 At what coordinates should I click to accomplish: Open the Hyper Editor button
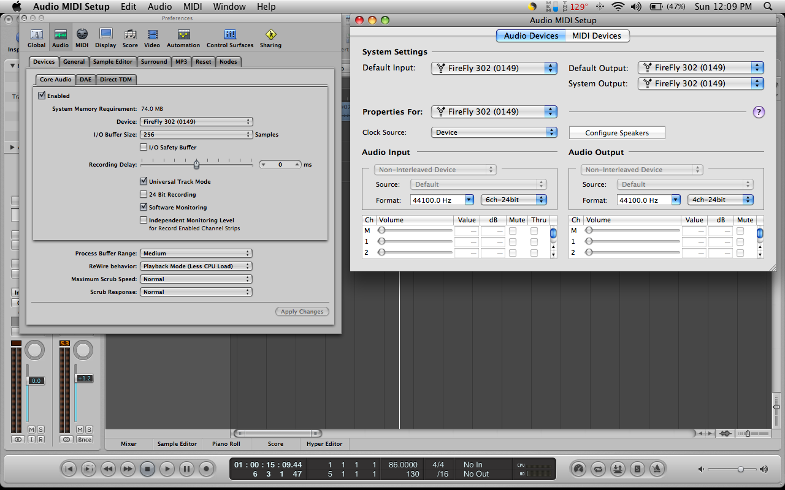pyautogui.click(x=324, y=444)
